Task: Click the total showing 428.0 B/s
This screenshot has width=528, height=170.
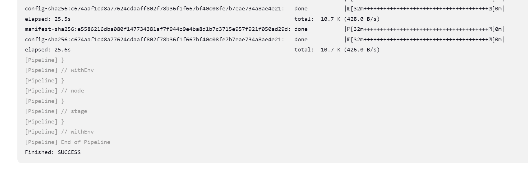Action: (x=337, y=19)
